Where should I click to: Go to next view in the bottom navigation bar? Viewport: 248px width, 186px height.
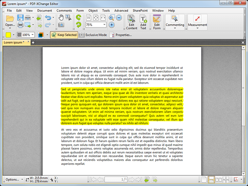[x=155, y=179]
